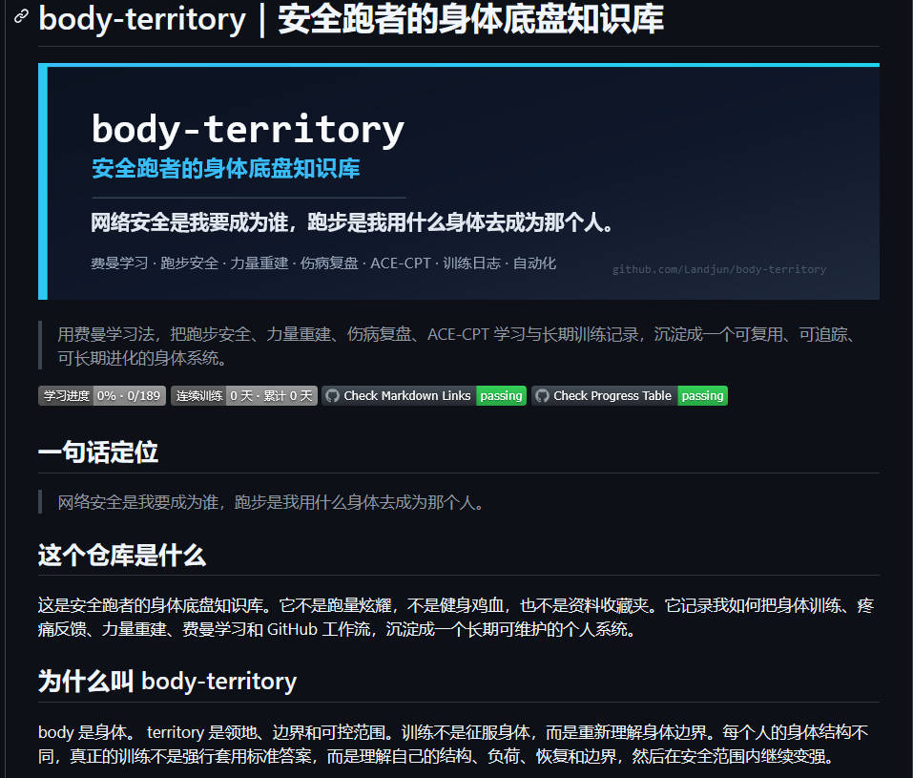Open the body-territory banner image
Screen dimensions: 913x778
[x=459, y=181]
